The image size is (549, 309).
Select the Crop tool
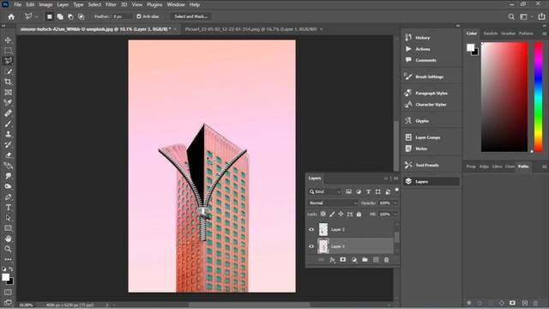point(8,82)
